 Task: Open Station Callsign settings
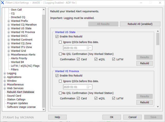pyautogui.click(x=16, y=99)
